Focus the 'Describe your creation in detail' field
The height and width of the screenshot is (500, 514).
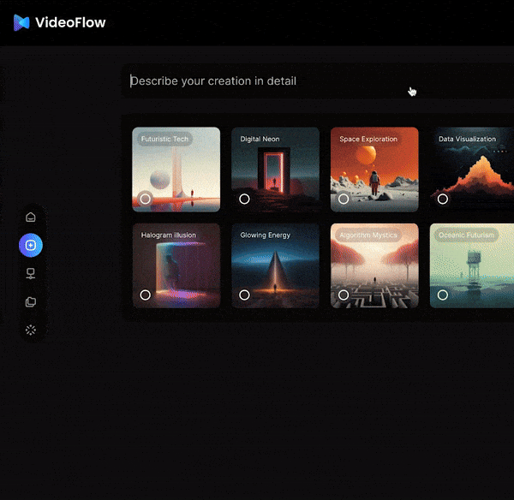tap(318, 81)
